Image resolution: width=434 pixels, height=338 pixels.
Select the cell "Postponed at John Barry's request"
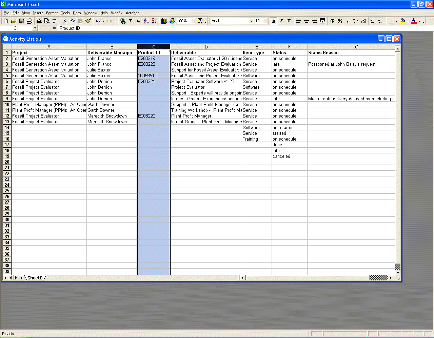pos(351,64)
